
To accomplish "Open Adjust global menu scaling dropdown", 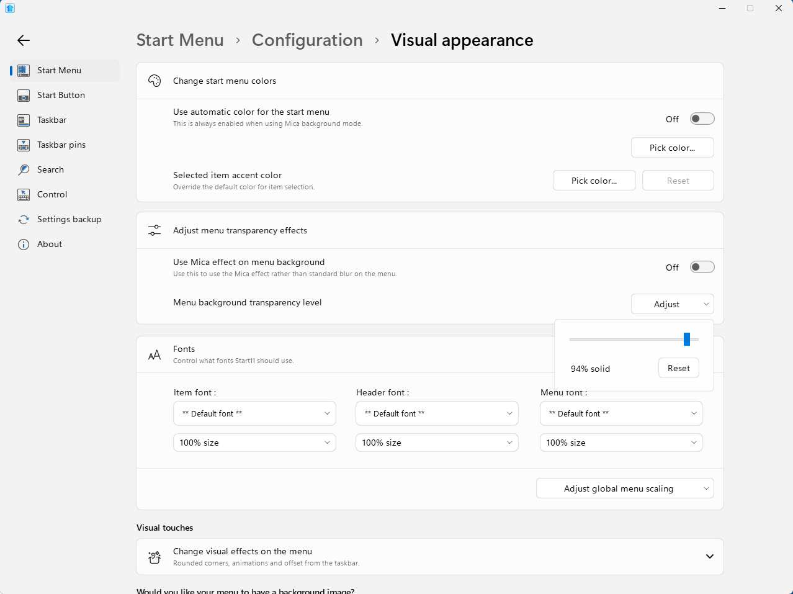I will pyautogui.click(x=625, y=488).
